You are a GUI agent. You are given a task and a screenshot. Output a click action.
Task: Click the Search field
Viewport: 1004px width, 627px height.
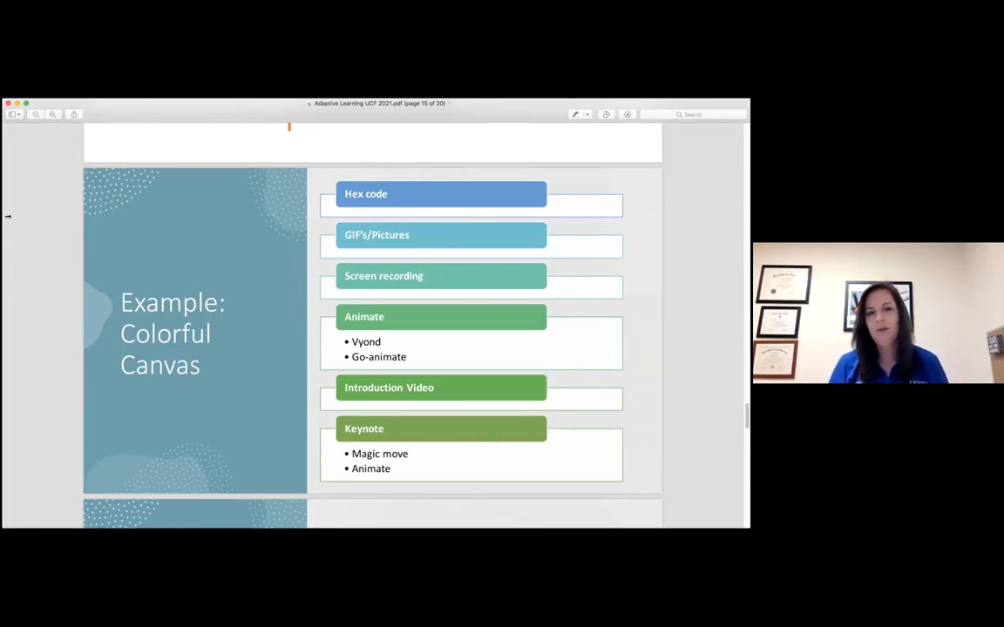[695, 114]
